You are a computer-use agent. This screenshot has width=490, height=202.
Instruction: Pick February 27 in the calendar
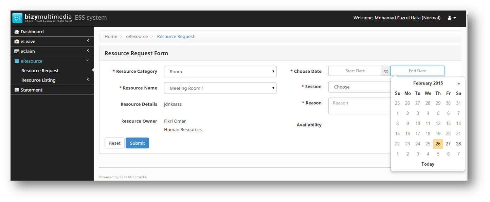[x=448, y=144]
